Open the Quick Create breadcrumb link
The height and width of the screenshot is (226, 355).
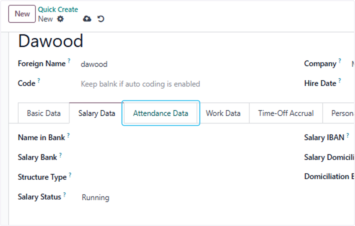coord(58,9)
